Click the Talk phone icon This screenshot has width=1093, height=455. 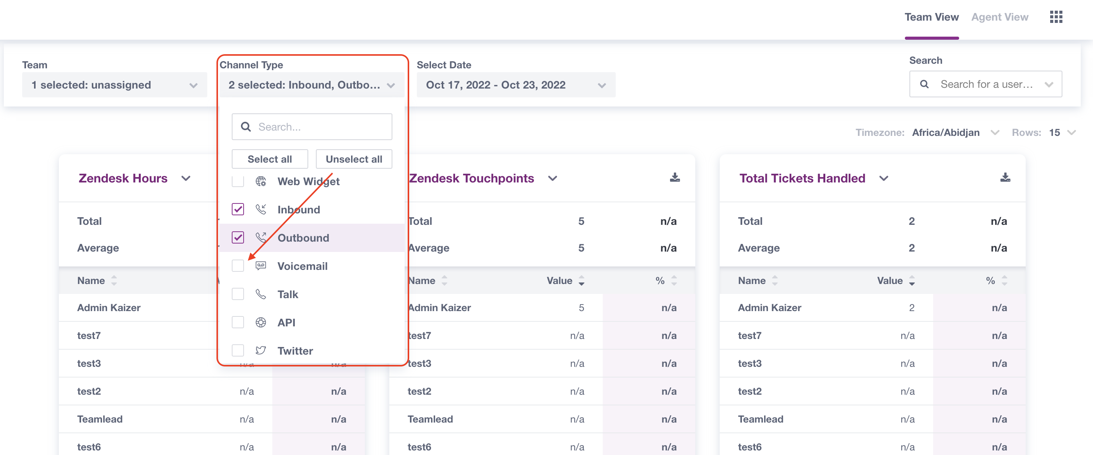coord(260,294)
